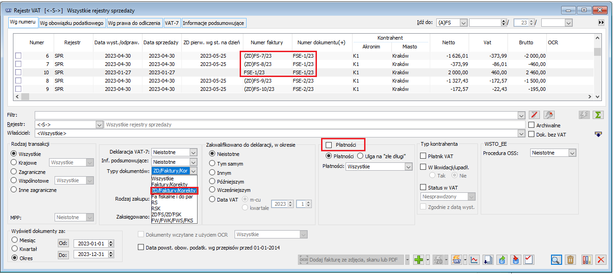This screenshot has height=274, width=613.
Task: Click the Od date button
Action: [x=62, y=243]
